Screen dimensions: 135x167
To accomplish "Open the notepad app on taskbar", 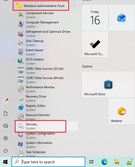I will (x=129, y=162).
